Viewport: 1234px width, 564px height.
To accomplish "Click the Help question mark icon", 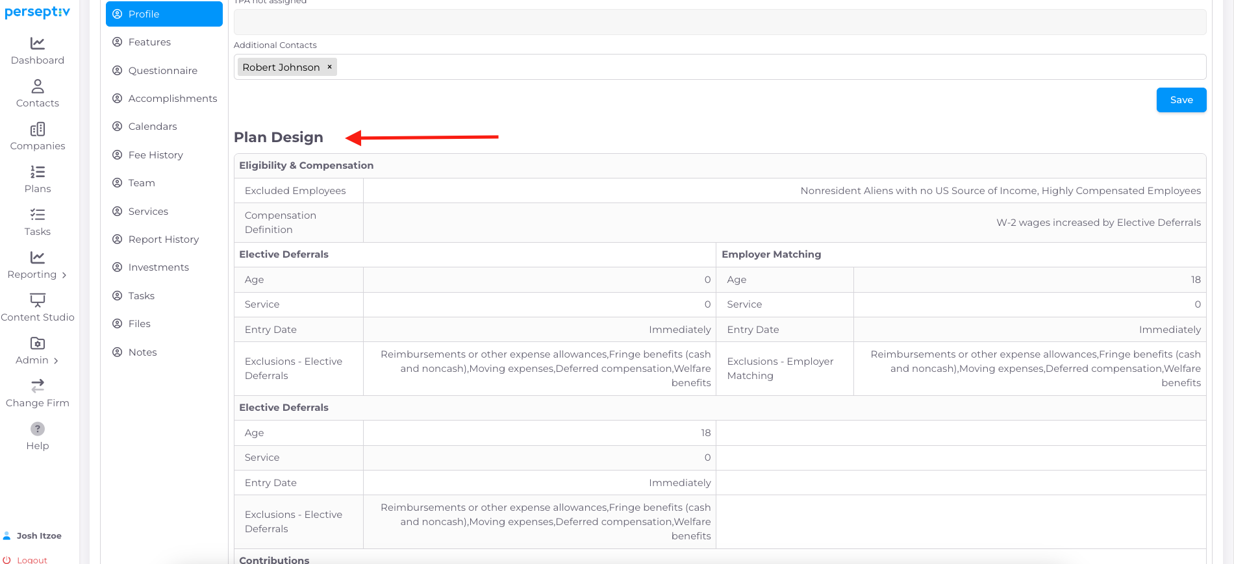I will click(38, 429).
